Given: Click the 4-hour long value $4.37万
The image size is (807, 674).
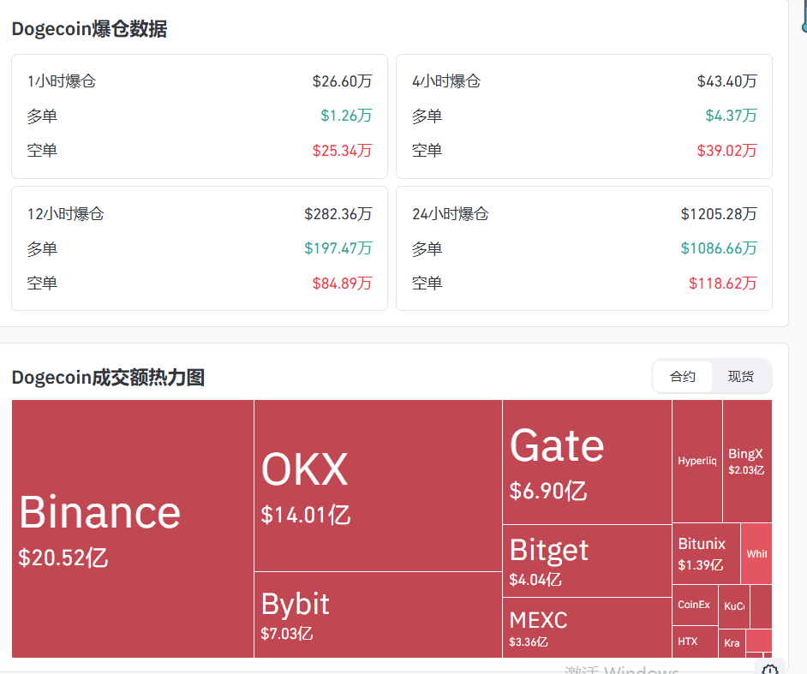Looking at the screenshot, I should 731,116.
